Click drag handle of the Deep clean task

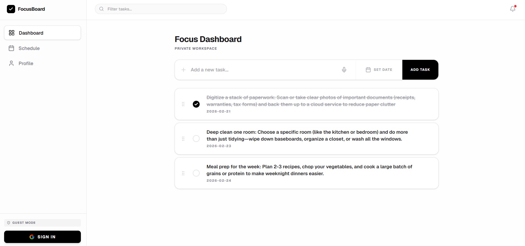183,139
